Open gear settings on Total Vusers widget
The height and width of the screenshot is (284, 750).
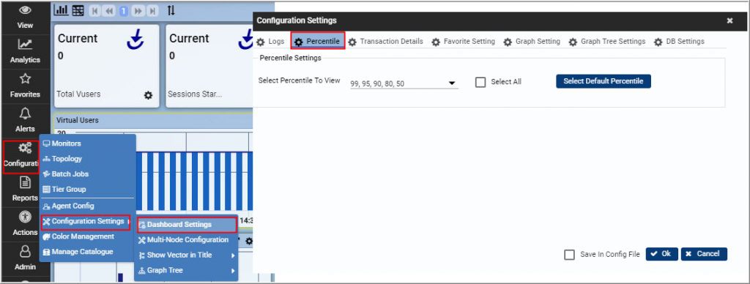(148, 95)
